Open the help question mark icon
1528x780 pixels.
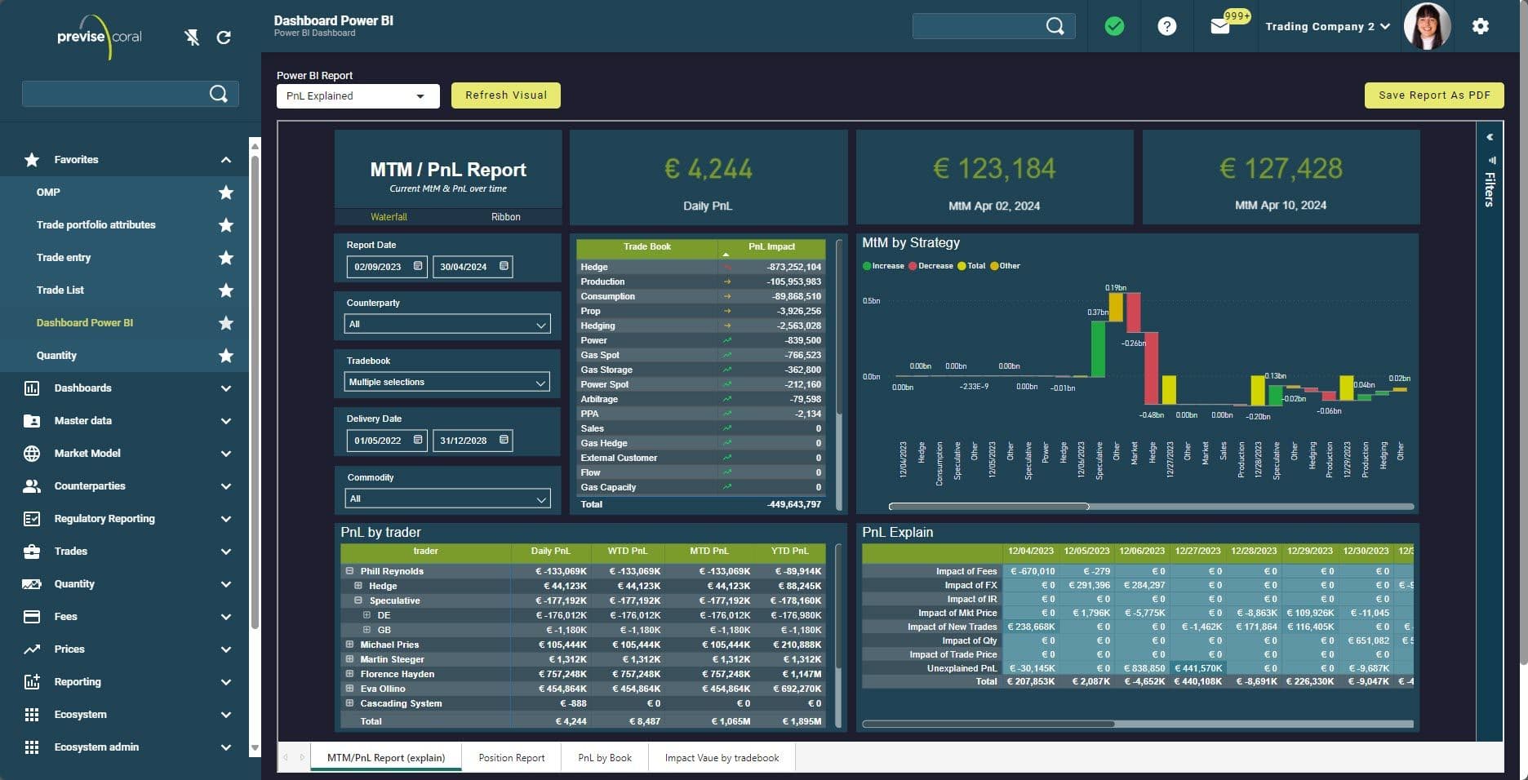[x=1166, y=26]
